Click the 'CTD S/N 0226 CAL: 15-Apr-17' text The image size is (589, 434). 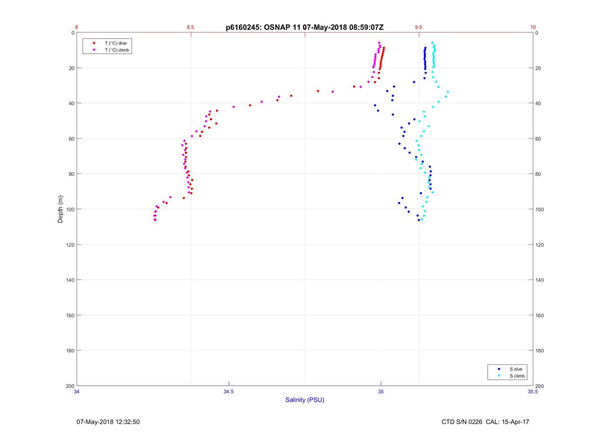pyautogui.click(x=485, y=422)
